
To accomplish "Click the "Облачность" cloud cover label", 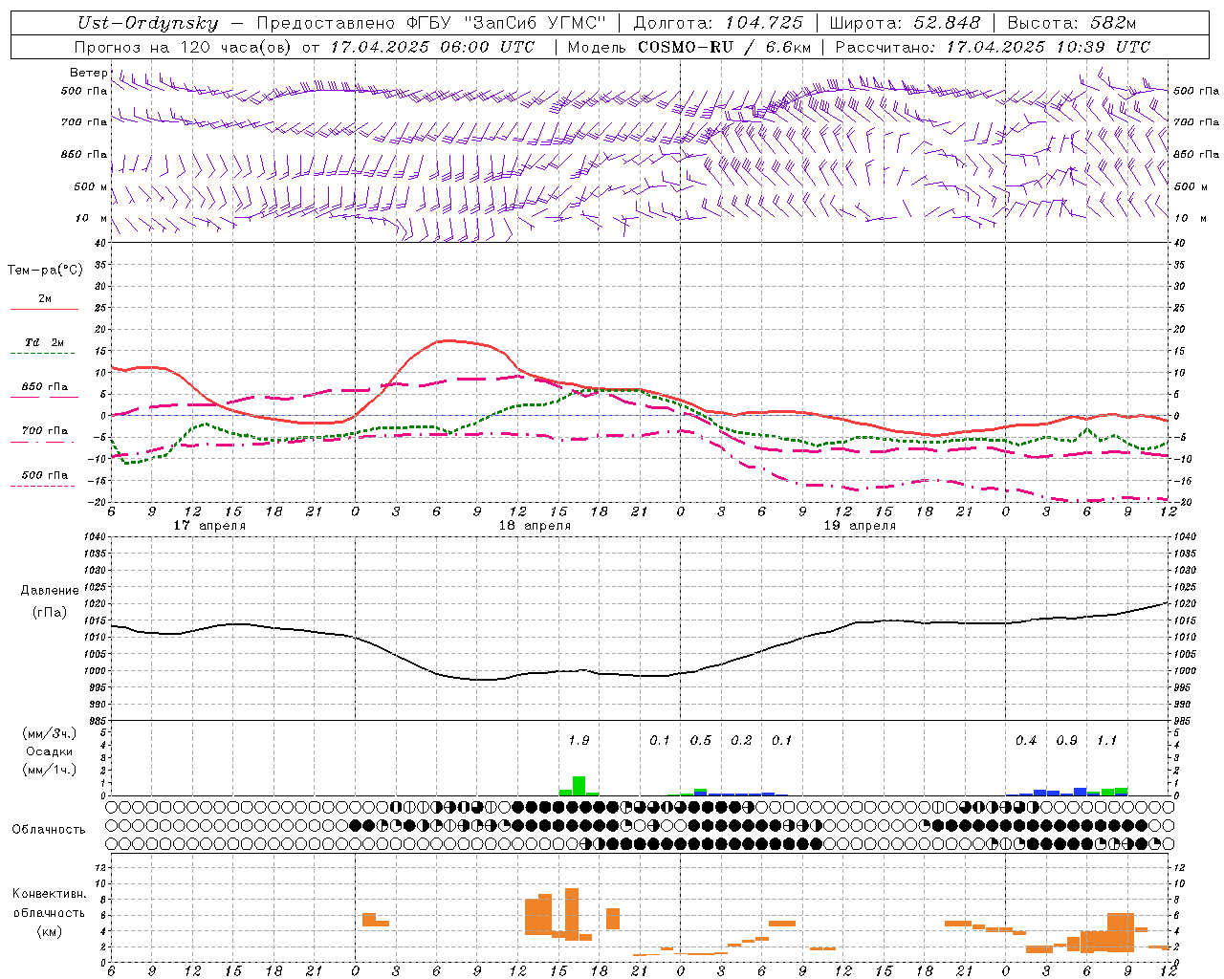I will 49,829.
